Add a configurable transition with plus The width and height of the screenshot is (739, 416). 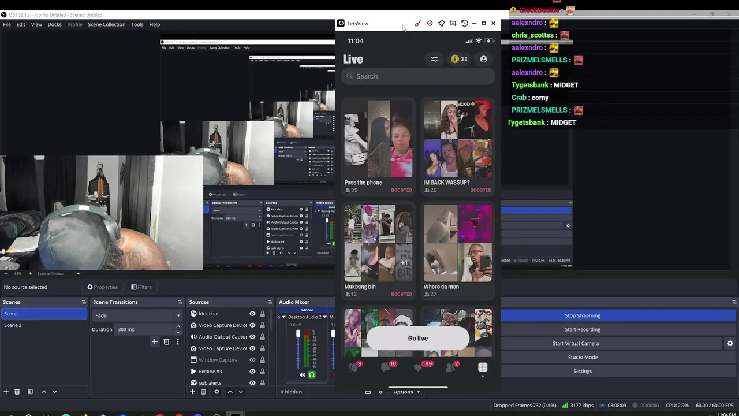point(155,342)
